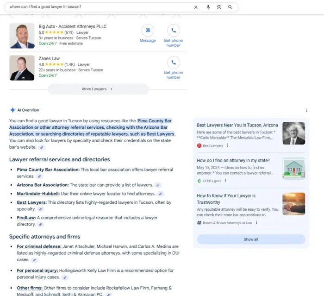Click Martindale-Hubbell underlined term
The width and height of the screenshot is (324, 296).
[x=38, y=194]
